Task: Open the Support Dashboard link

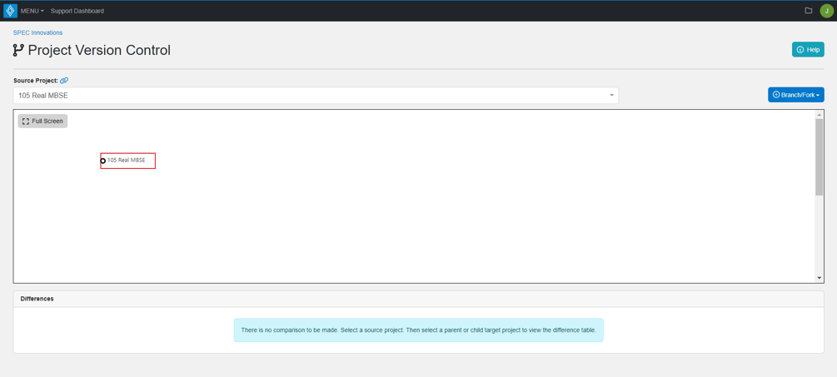Action: pyautogui.click(x=77, y=11)
